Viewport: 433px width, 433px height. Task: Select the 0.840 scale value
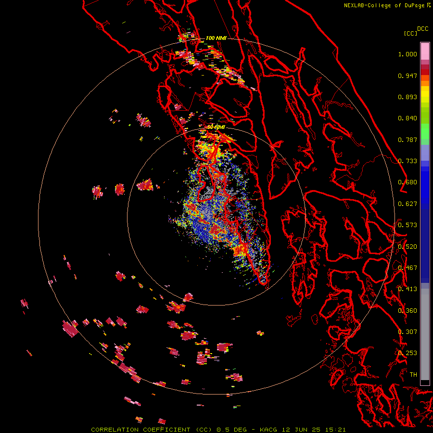click(408, 118)
